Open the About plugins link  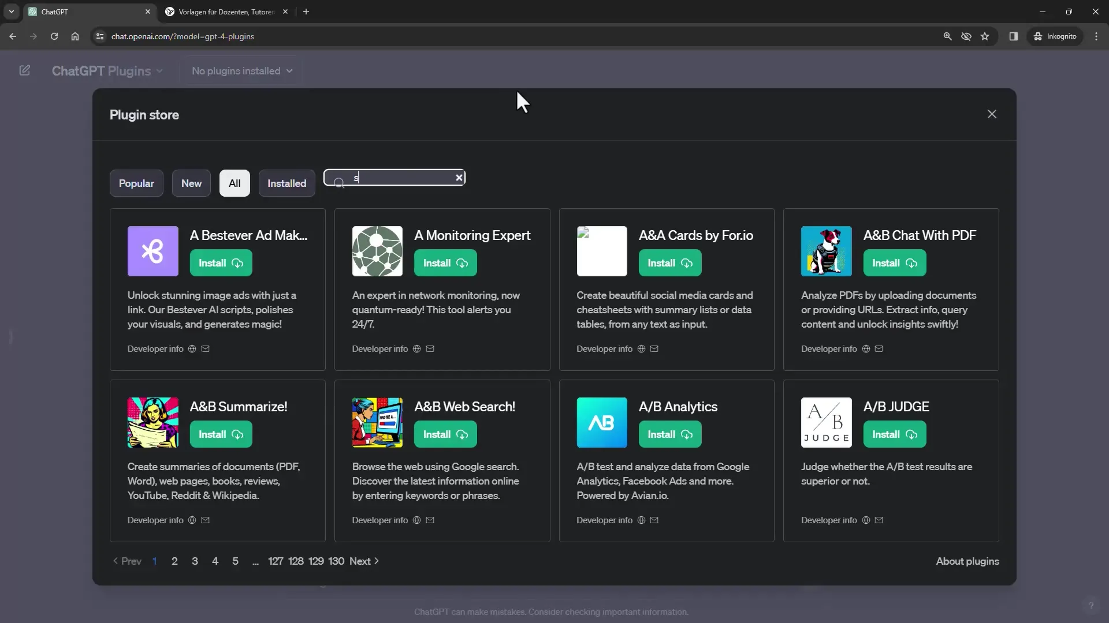(x=967, y=561)
